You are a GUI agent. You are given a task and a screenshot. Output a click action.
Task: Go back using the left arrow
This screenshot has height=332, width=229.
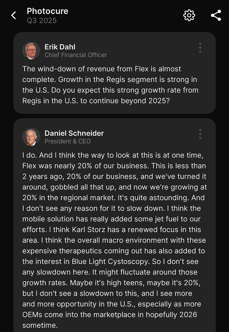[14, 15]
